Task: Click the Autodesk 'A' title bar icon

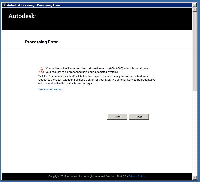Action: [5, 5]
